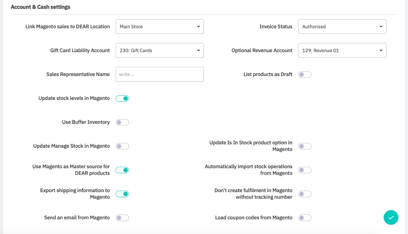
Task: Enable Update Manage Stock in Magento
Action: pos(122,146)
